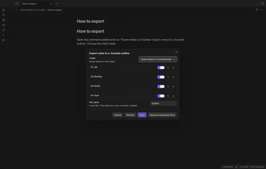Toggle the left sidebar icon

pos(17,3)
